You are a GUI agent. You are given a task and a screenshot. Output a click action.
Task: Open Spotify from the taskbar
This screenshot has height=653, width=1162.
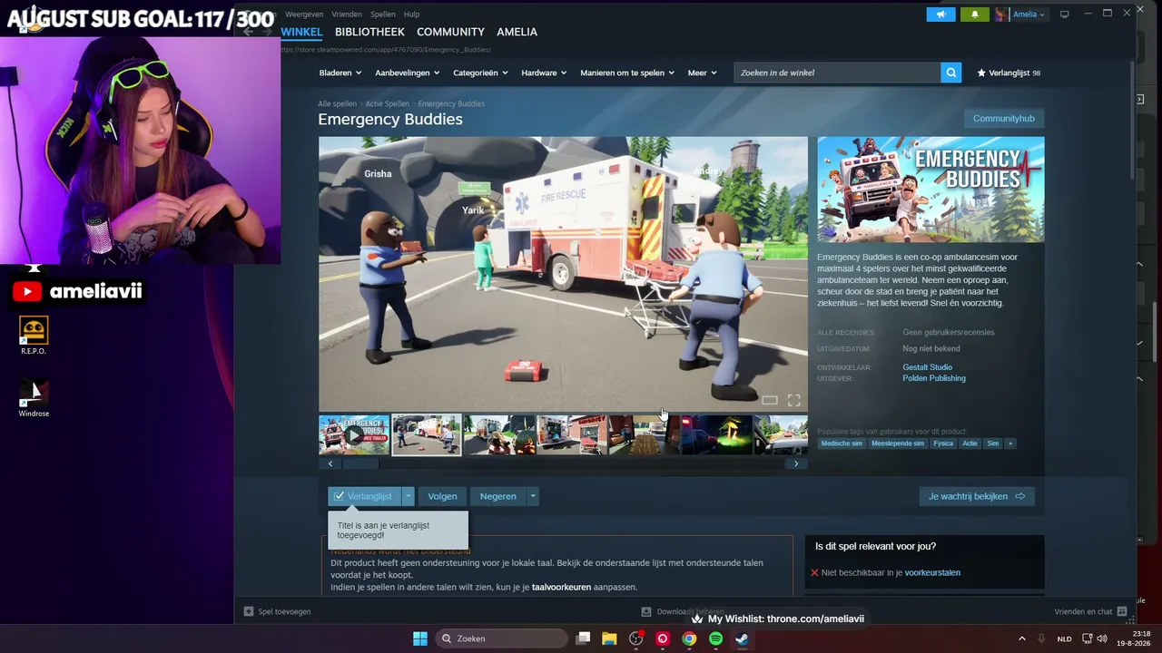click(x=715, y=638)
